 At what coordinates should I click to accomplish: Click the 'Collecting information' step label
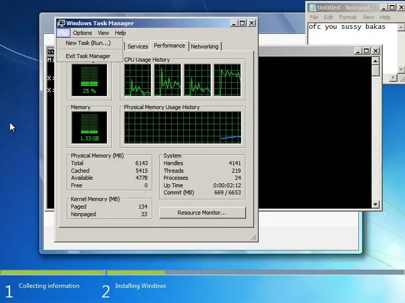click(49, 286)
